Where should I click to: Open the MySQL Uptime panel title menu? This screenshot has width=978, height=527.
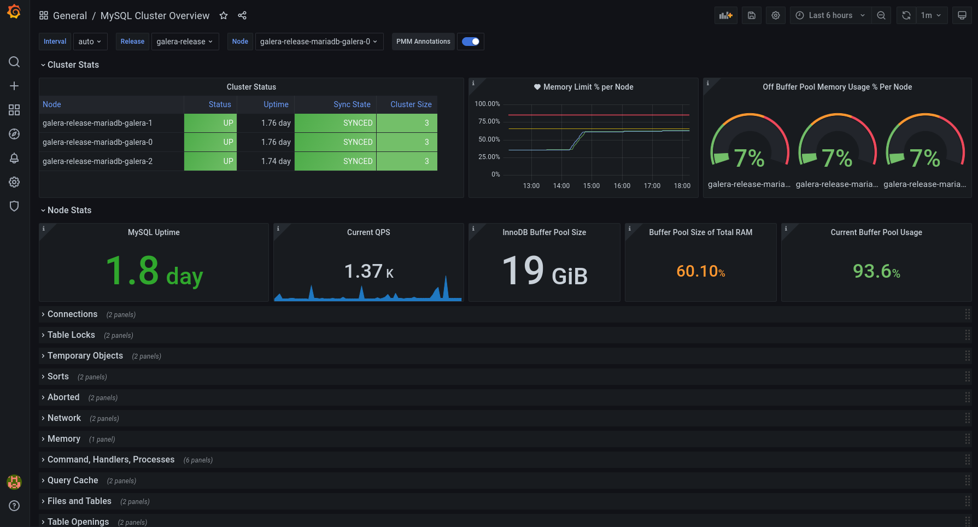(154, 232)
